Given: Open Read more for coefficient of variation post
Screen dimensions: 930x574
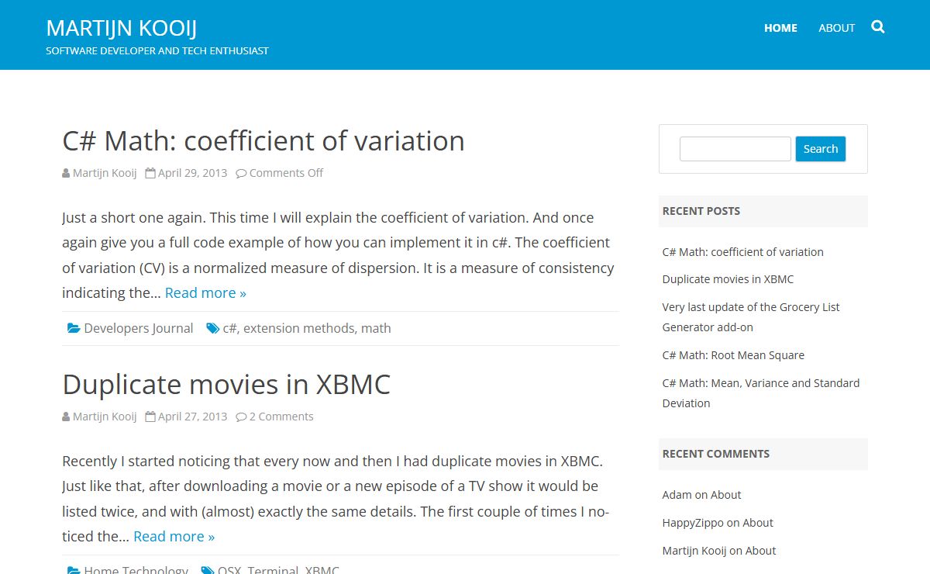Looking at the screenshot, I should (205, 292).
